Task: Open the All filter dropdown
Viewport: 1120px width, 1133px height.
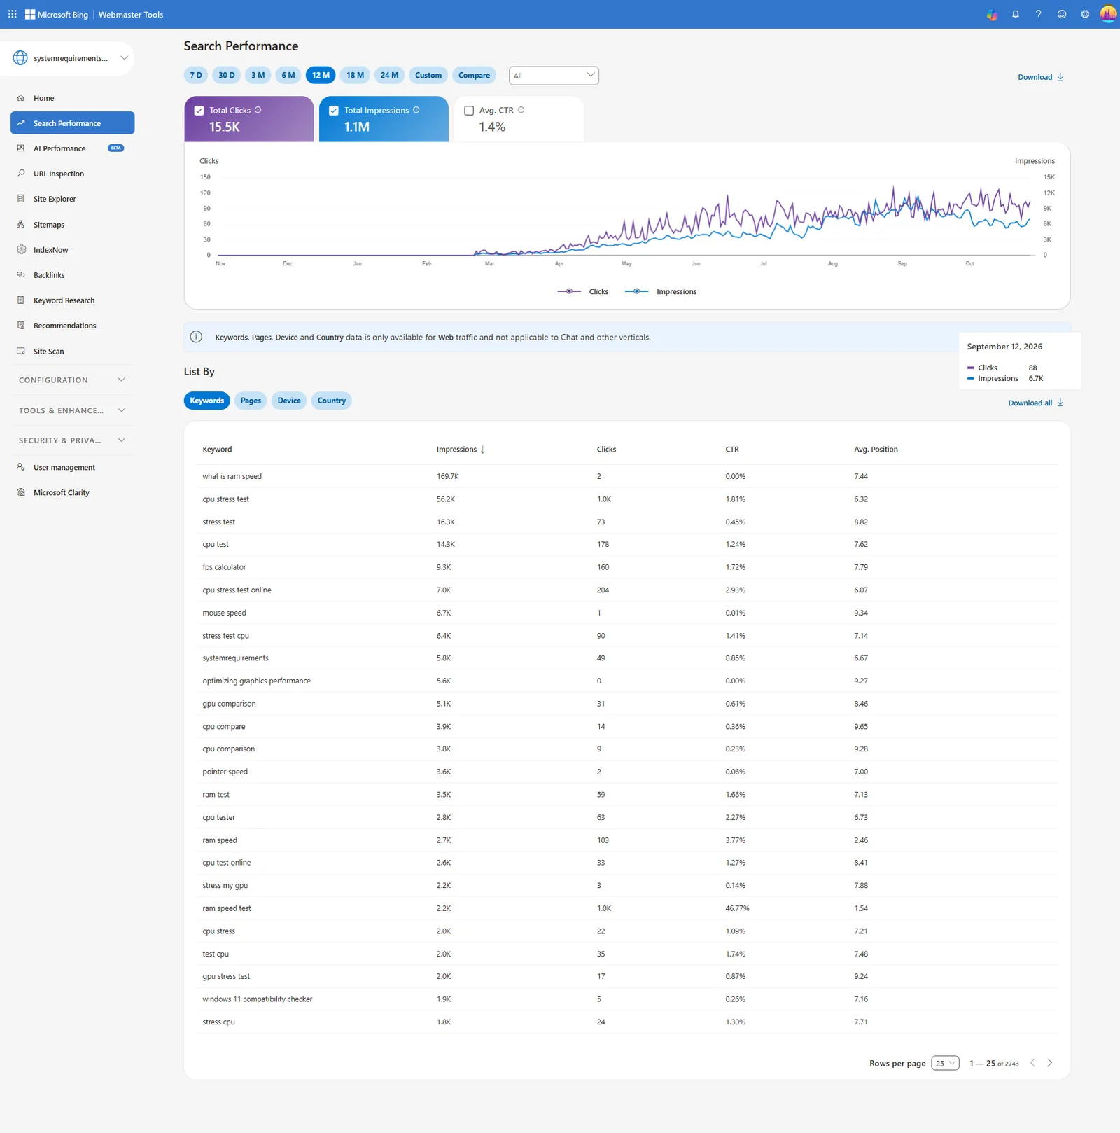Action: 554,76
